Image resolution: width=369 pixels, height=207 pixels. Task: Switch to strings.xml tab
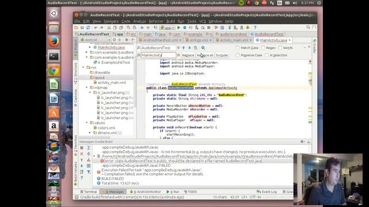coord(198,40)
